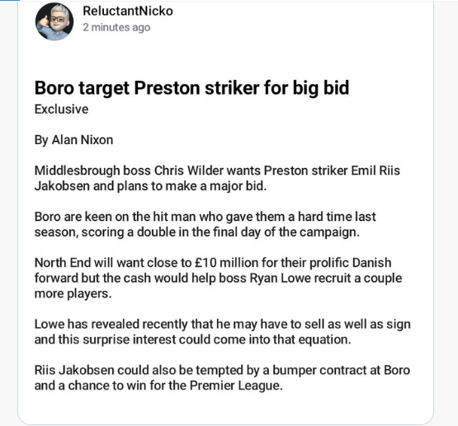Screen dimensions: 458x426
Task: Click the 'By Alan Nixon' byline
Action: coord(74,140)
